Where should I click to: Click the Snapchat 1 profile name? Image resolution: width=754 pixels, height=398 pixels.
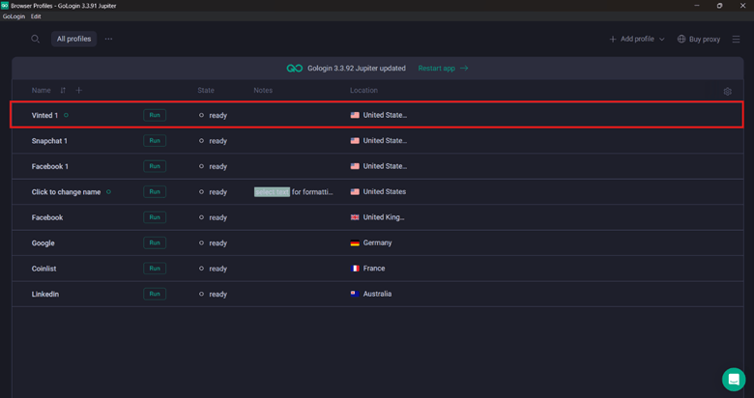49,141
